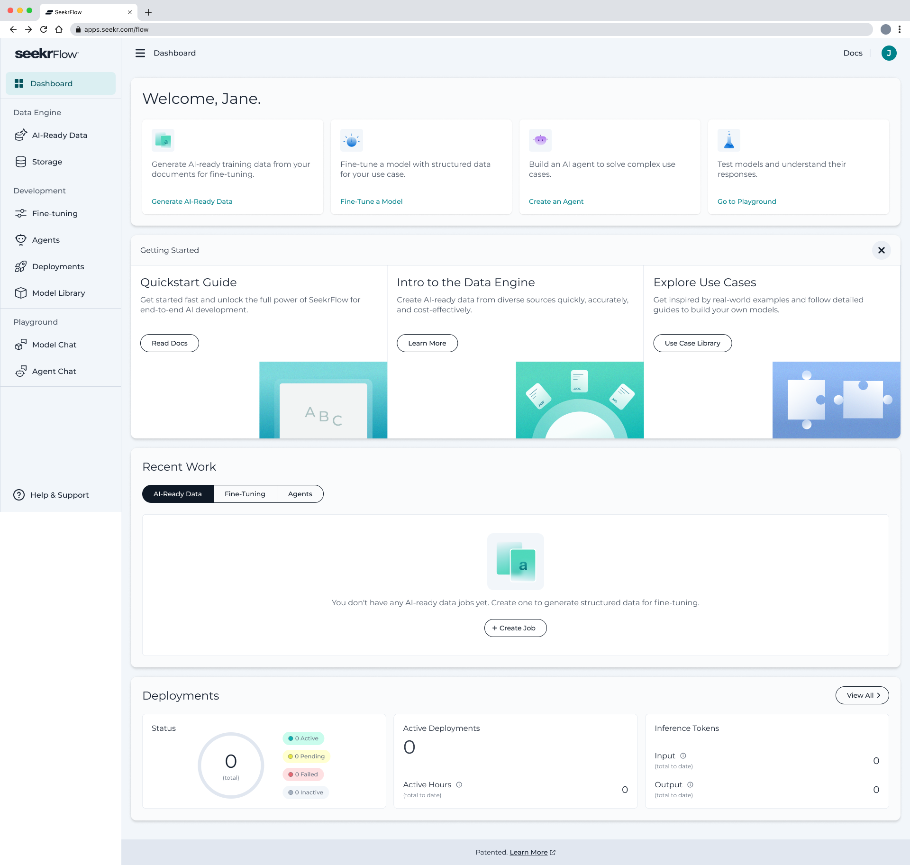Click the Fine-tuning sliders icon in sidebar
Viewport: 910px width, 865px height.
click(21, 213)
